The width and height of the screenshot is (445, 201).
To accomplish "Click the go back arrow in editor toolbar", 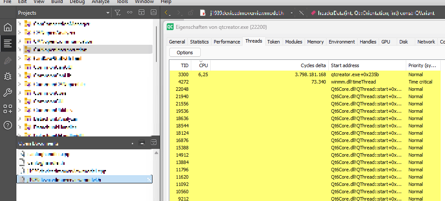I will coord(168,13).
